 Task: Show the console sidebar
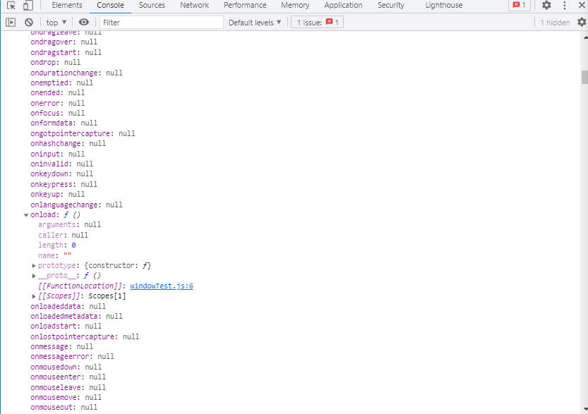11,23
